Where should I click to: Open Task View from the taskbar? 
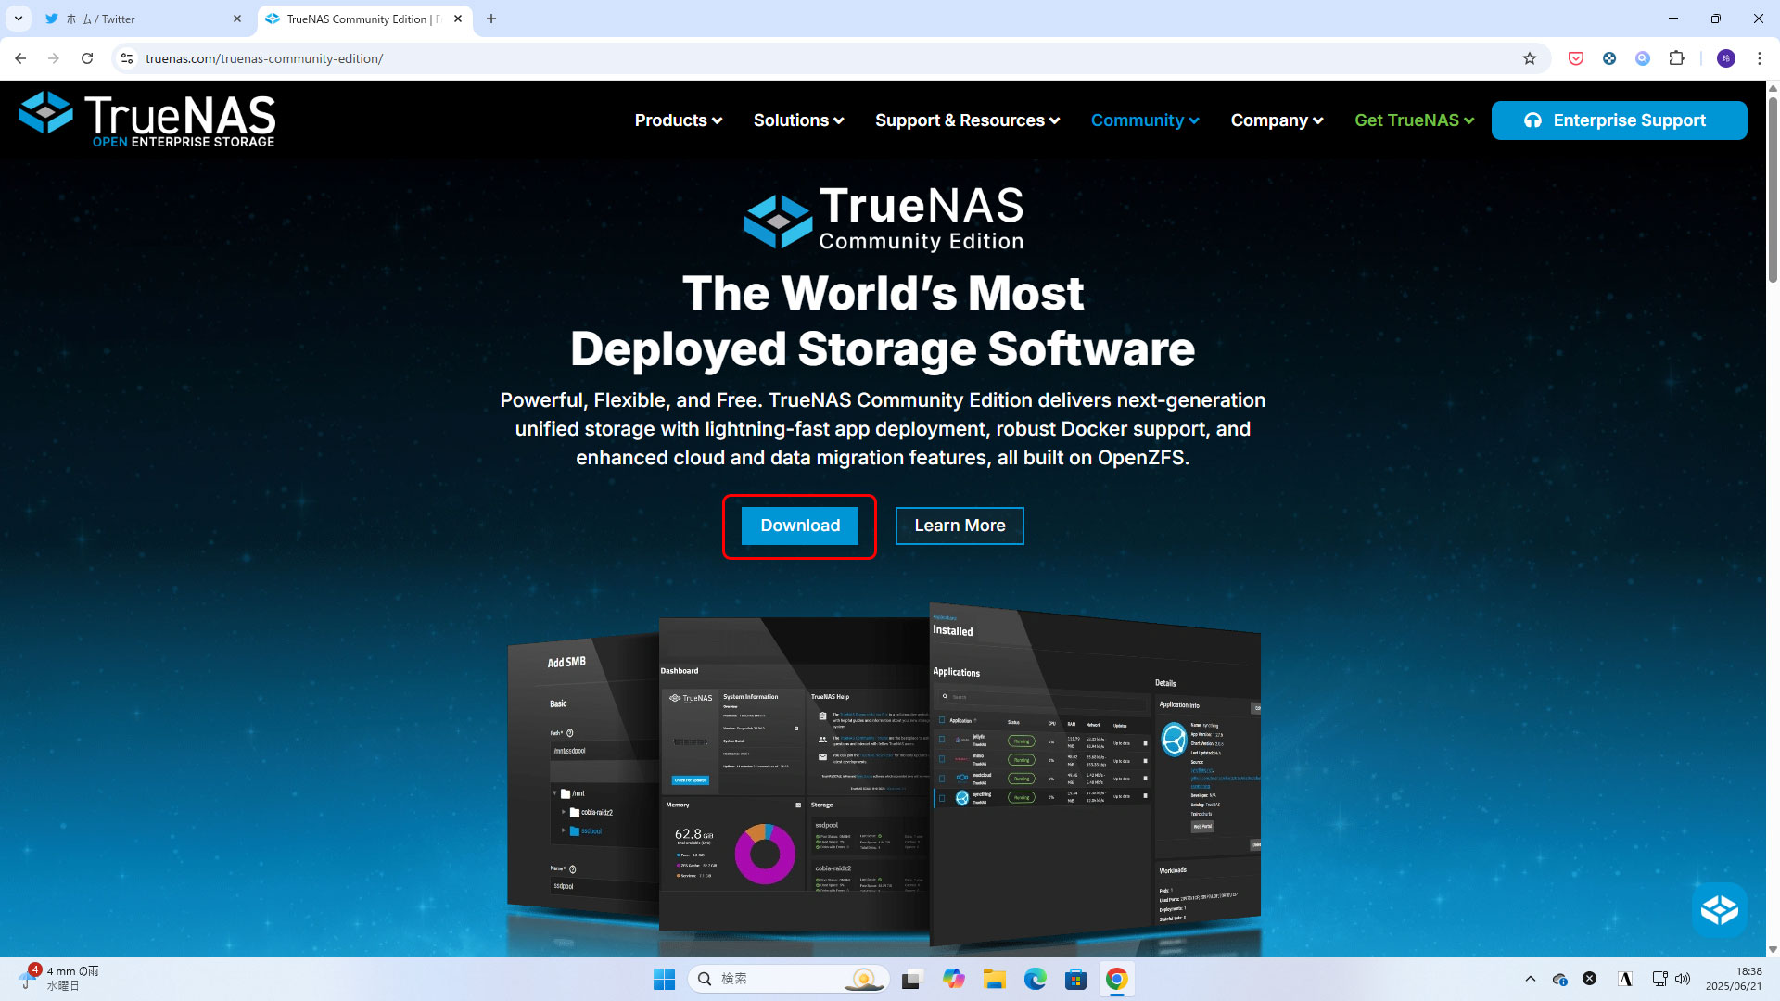[912, 979]
